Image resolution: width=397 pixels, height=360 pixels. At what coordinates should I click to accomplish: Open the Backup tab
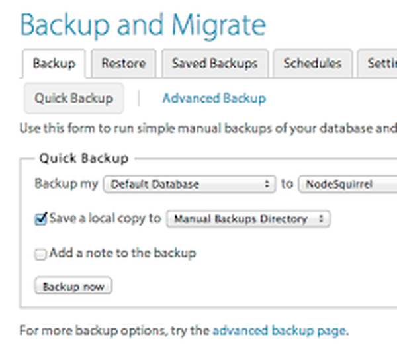click(x=54, y=64)
